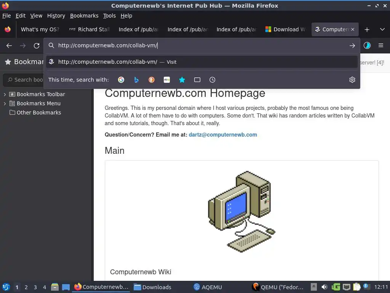Expand Bookmarks Toolbar folder
The width and height of the screenshot is (390, 293).
point(5,95)
